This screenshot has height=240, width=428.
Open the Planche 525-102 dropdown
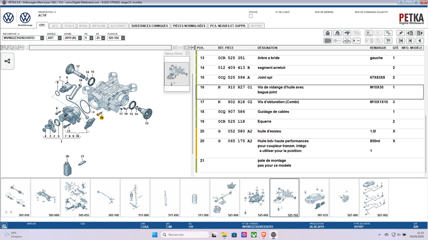(123, 38)
